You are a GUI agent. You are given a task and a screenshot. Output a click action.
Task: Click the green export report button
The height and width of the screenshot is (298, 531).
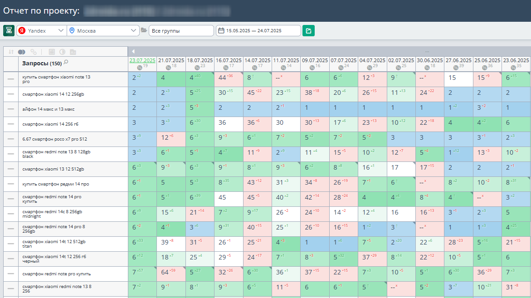pyautogui.click(x=308, y=30)
